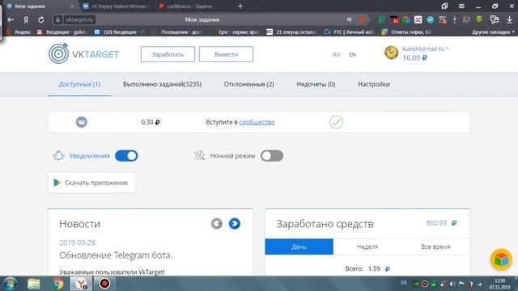The width and height of the screenshot is (518, 291).
Task: Switch language to RU
Action: pyautogui.click(x=337, y=54)
